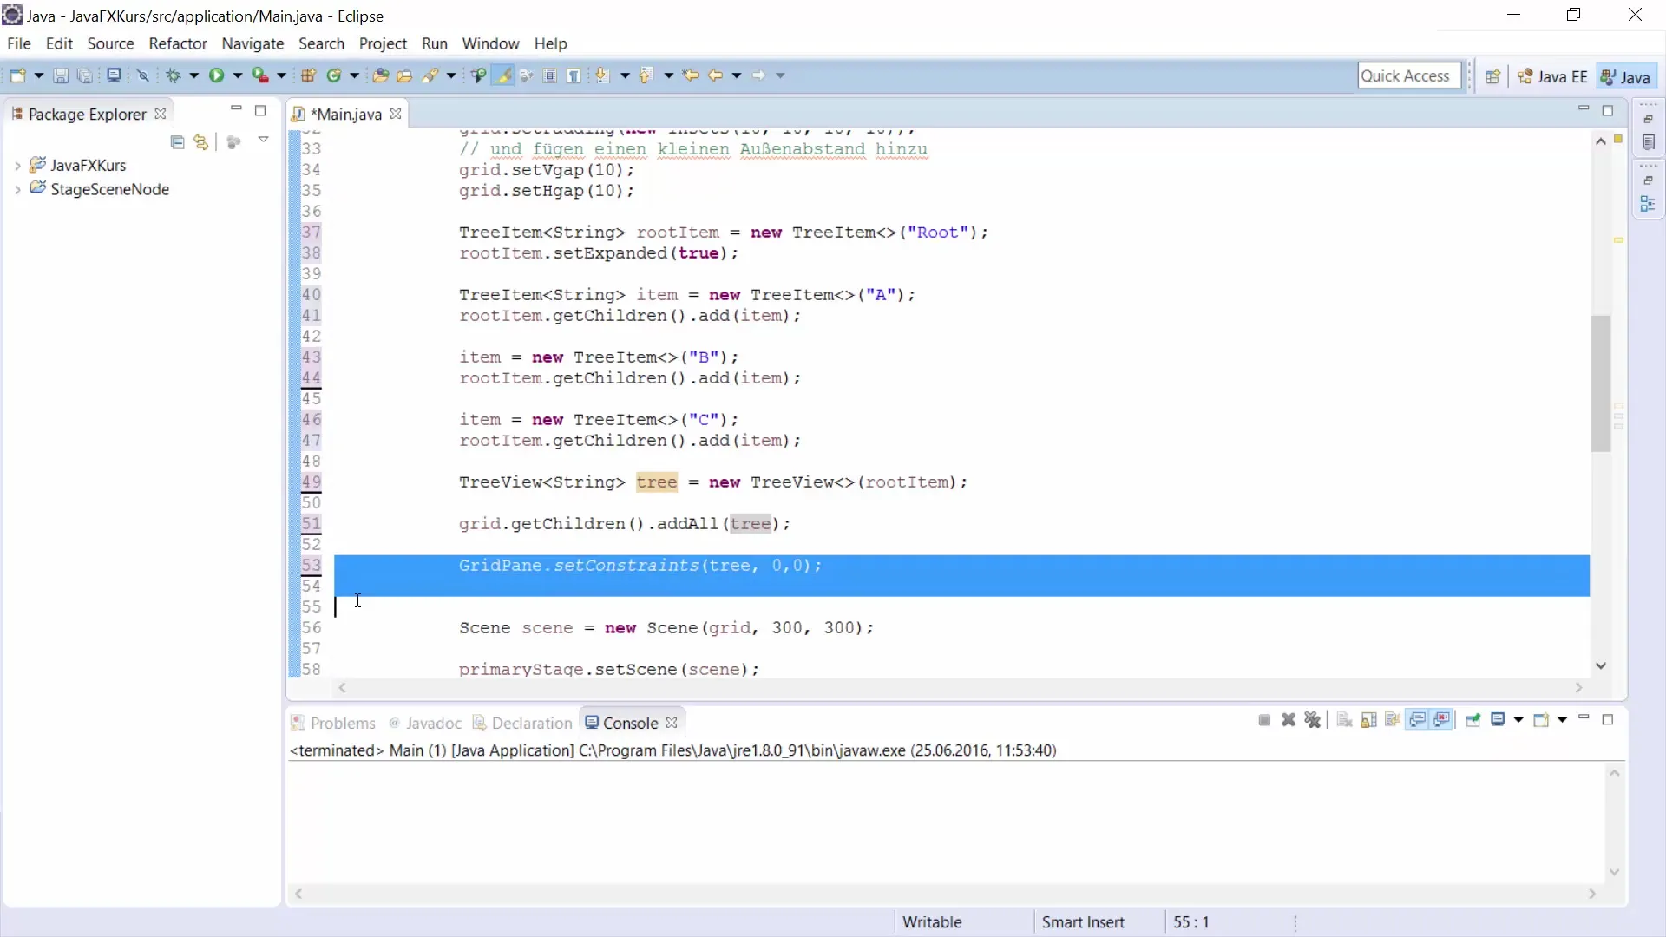Image resolution: width=1666 pixels, height=937 pixels.
Task: Click the Open Task folder icon
Action: click(404, 75)
